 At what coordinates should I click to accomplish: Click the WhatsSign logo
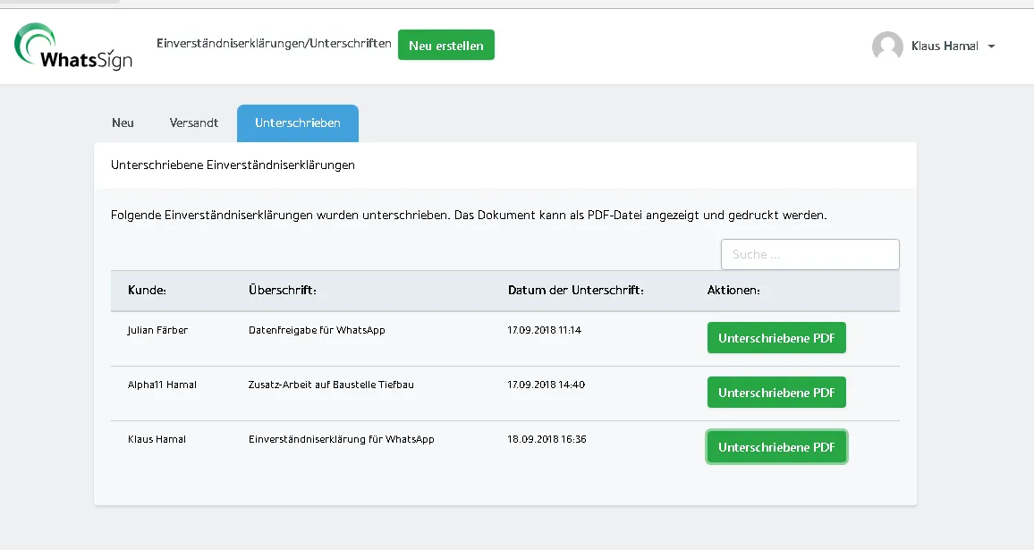(73, 47)
